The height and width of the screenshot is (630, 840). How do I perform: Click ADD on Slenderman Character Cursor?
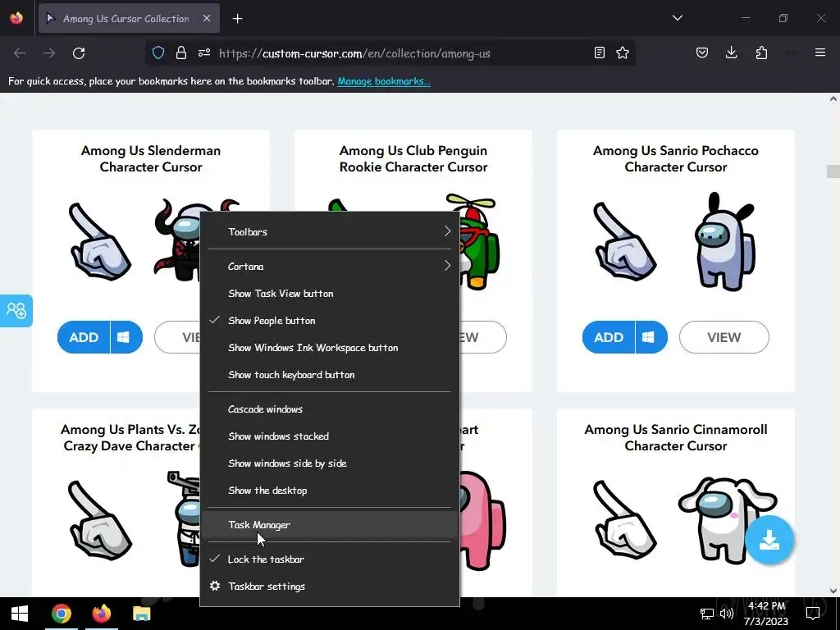click(x=84, y=337)
